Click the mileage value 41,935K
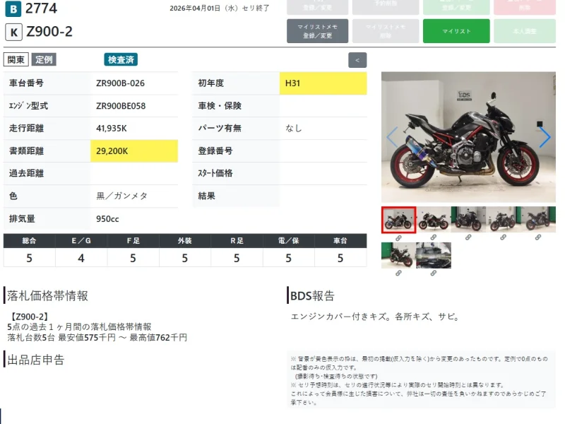 112,129
